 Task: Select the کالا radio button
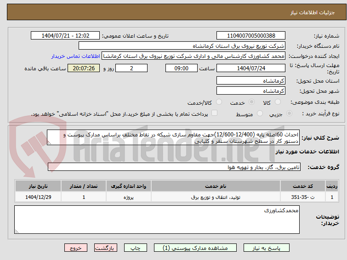[278, 102]
